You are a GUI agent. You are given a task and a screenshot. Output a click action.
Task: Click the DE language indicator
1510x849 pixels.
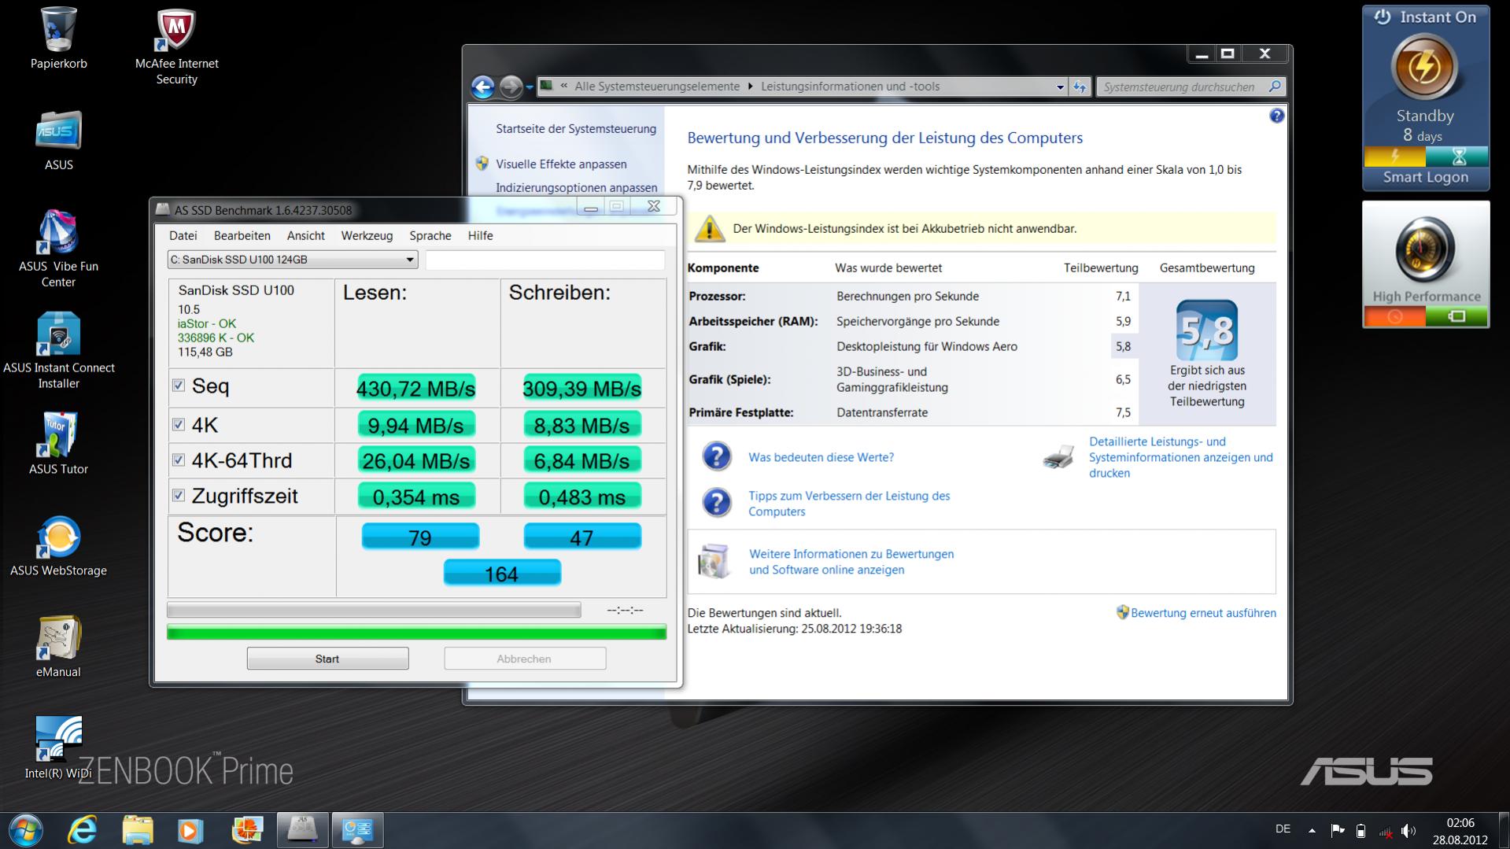click(x=1283, y=829)
